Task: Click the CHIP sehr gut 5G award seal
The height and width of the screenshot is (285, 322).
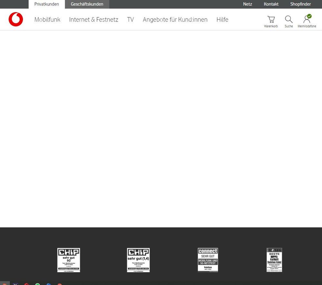Action: tap(68, 260)
